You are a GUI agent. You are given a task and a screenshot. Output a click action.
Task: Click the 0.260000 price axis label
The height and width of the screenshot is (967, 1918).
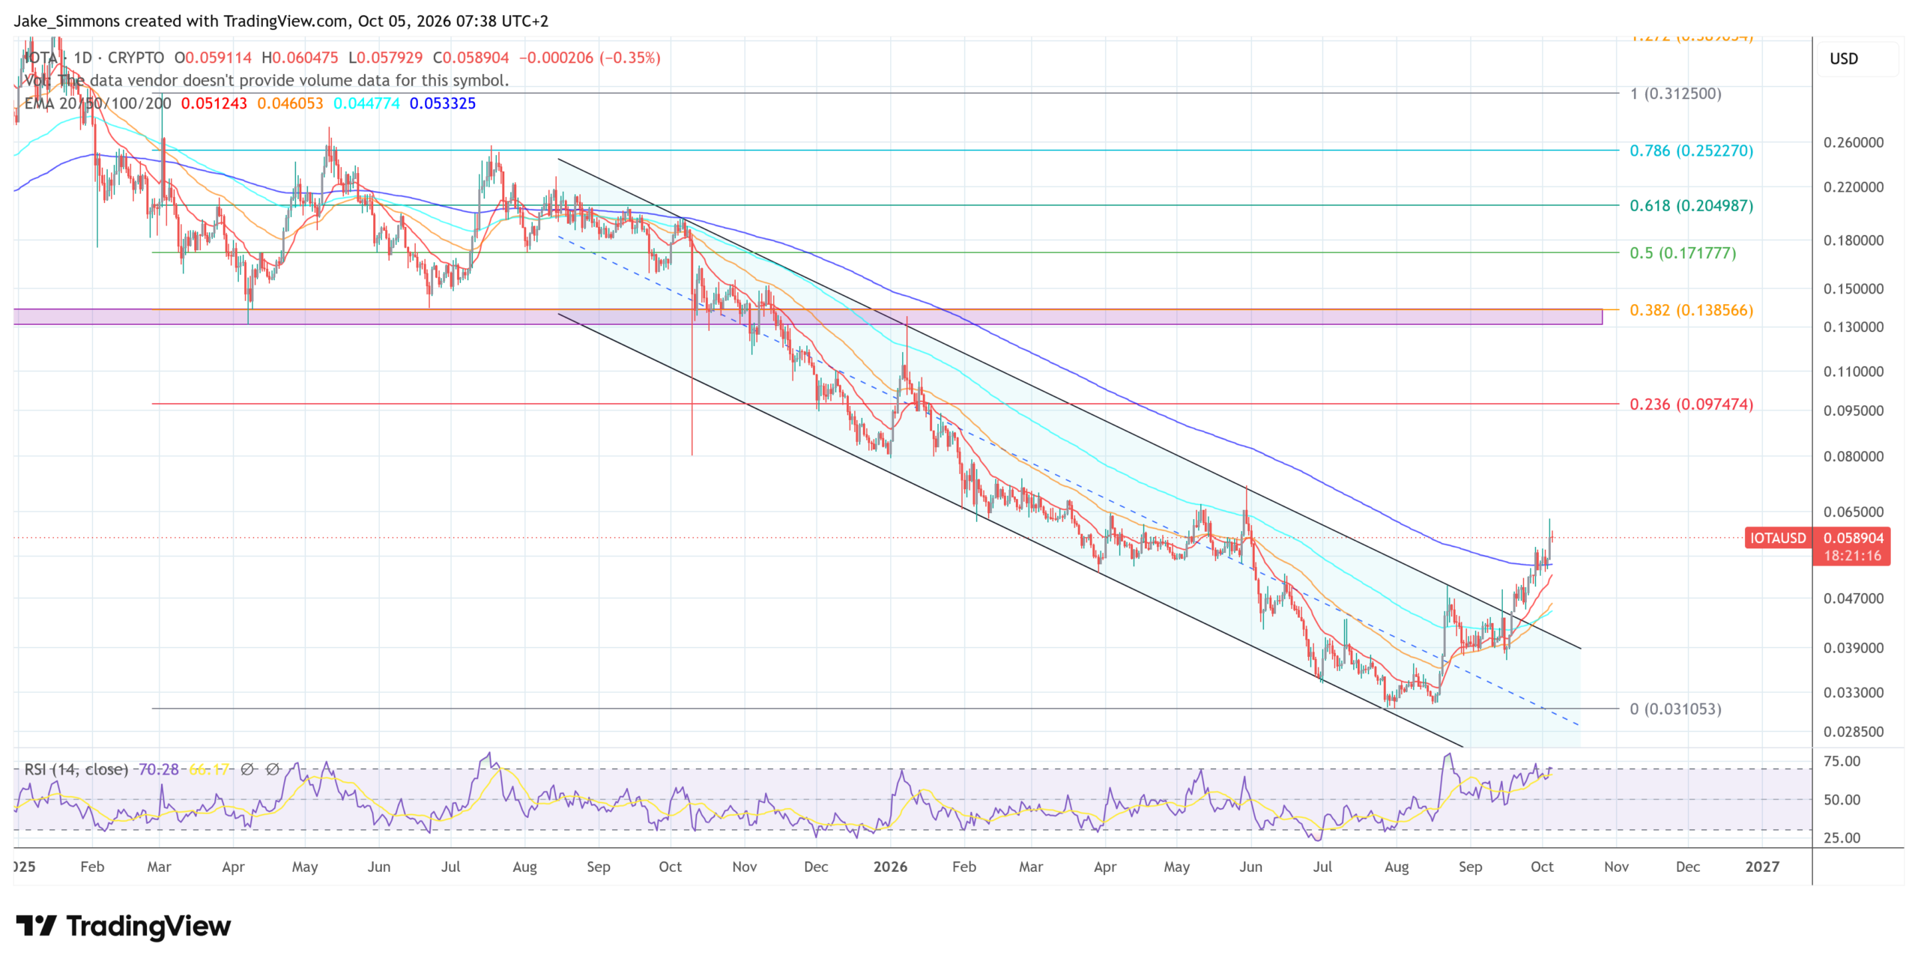(1853, 142)
